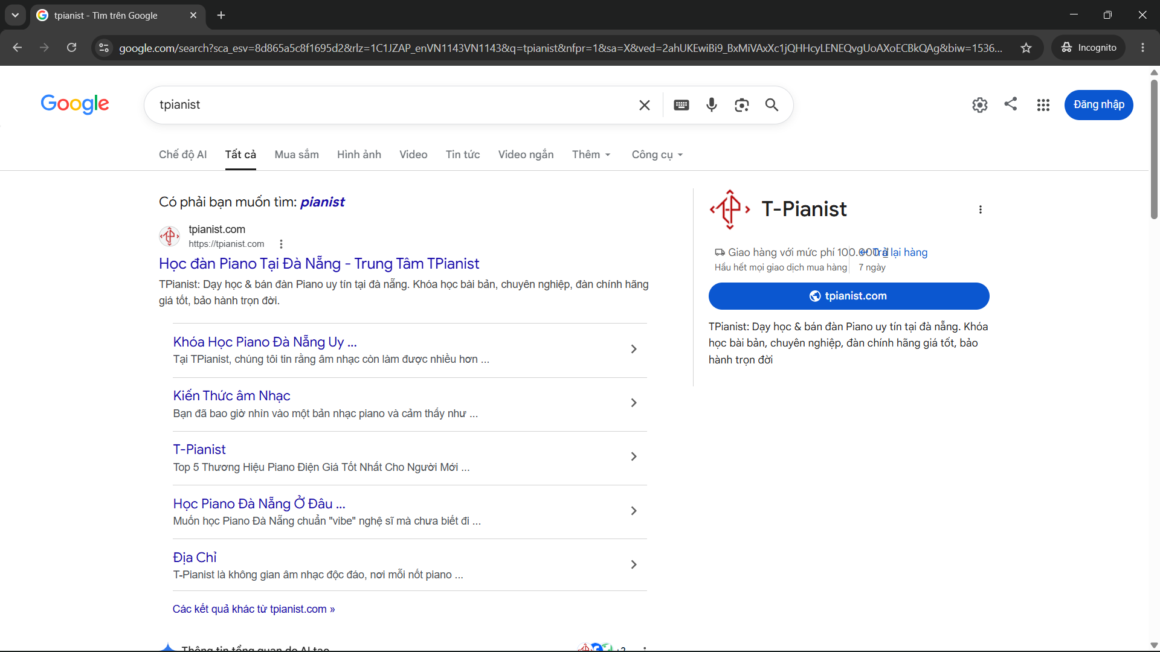
Task: Expand Địa Chỉ sitelink chevron
Action: [634, 564]
